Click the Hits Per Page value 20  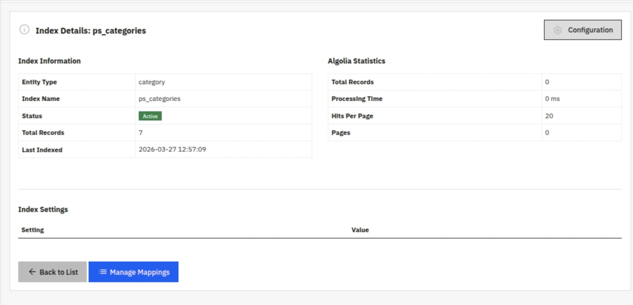(x=549, y=116)
